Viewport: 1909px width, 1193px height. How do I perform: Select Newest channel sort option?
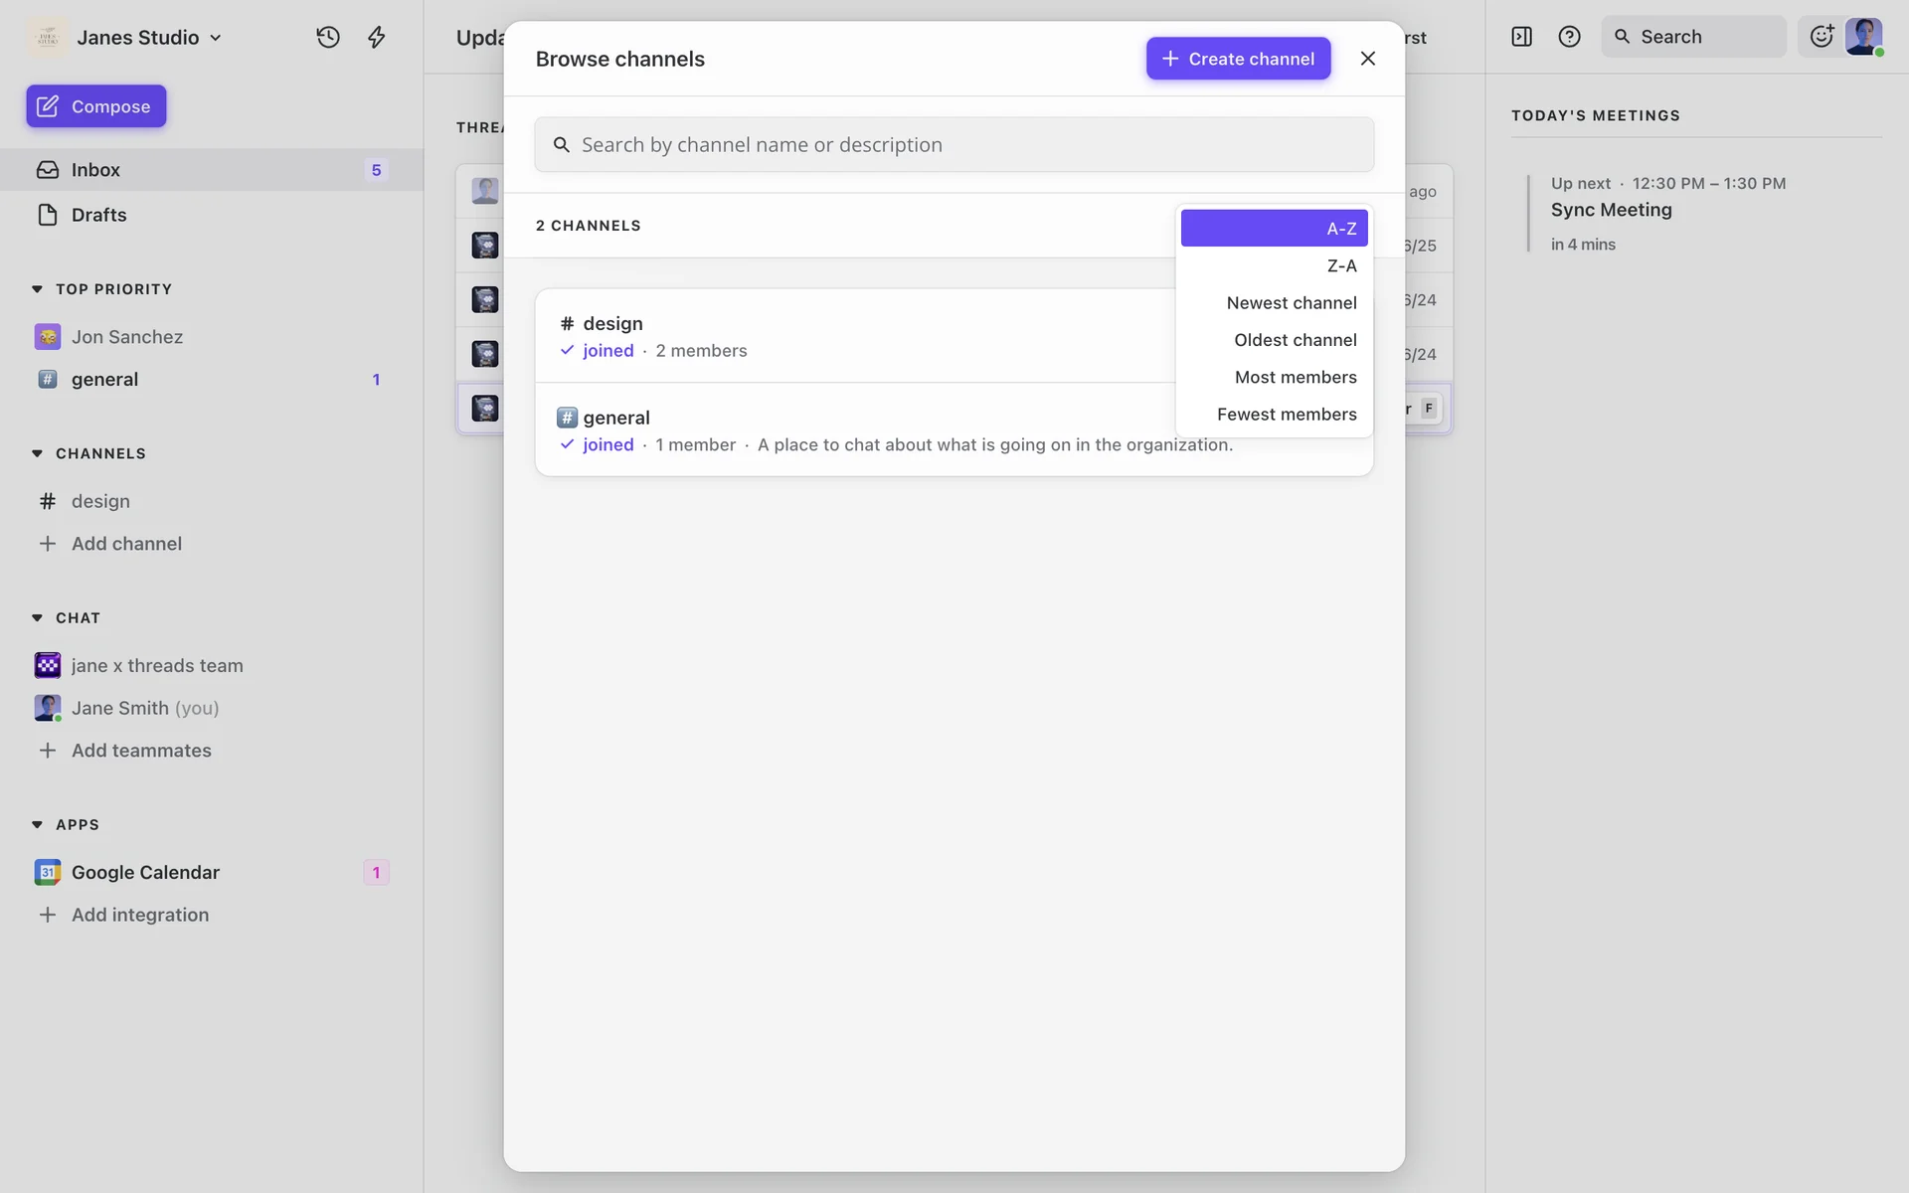1291,303
